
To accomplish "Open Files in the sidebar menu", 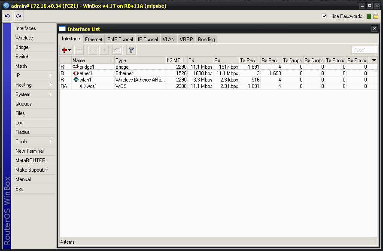I will (x=33, y=113).
